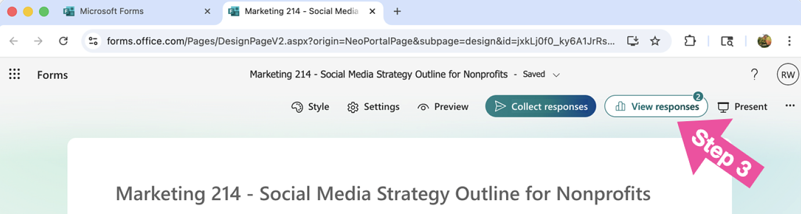Click the Collect responses button
Viewport: 801px width, 214px height.
pyautogui.click(x=541, y=107)
